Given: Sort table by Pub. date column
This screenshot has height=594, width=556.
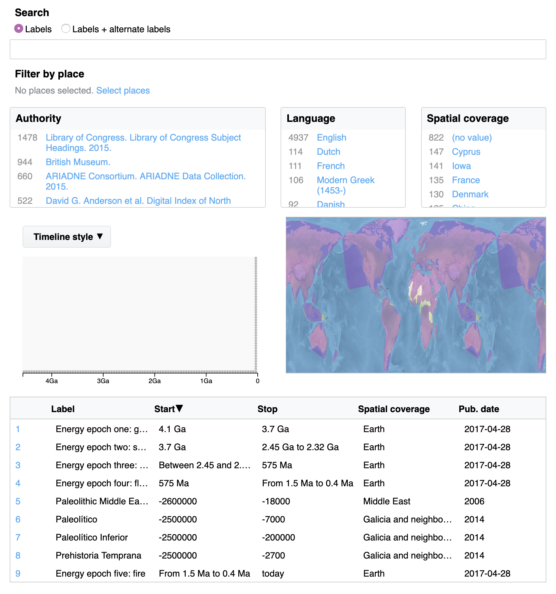Looking at the screenshot, I should 479,409.
